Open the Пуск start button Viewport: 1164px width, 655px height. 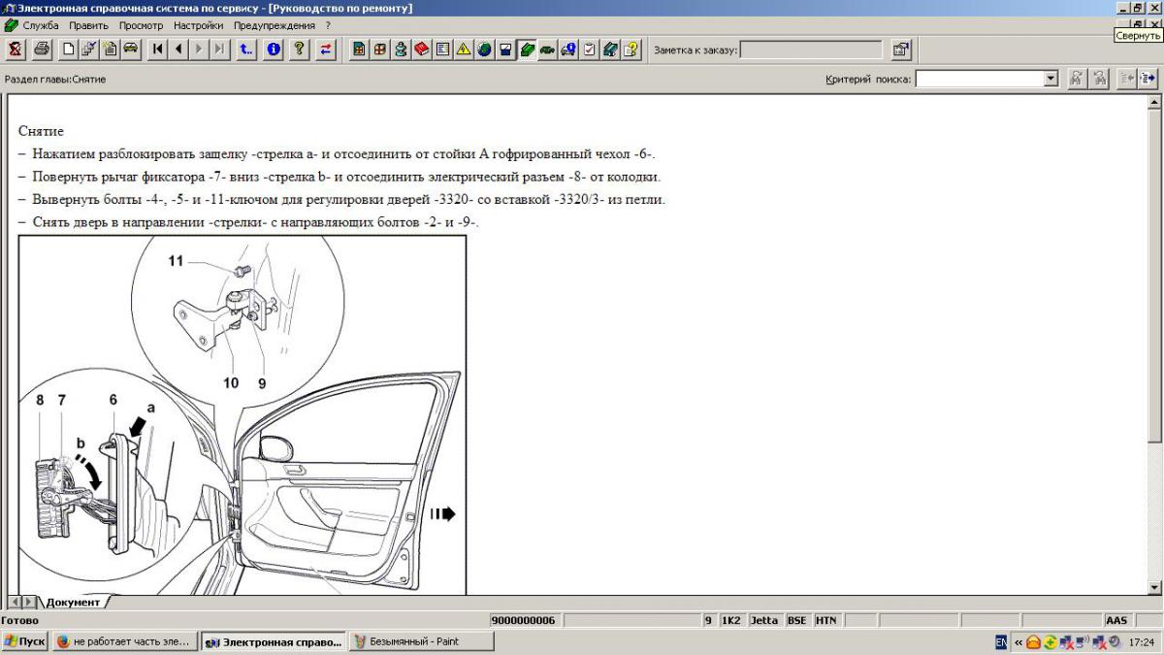click(25, 641)
